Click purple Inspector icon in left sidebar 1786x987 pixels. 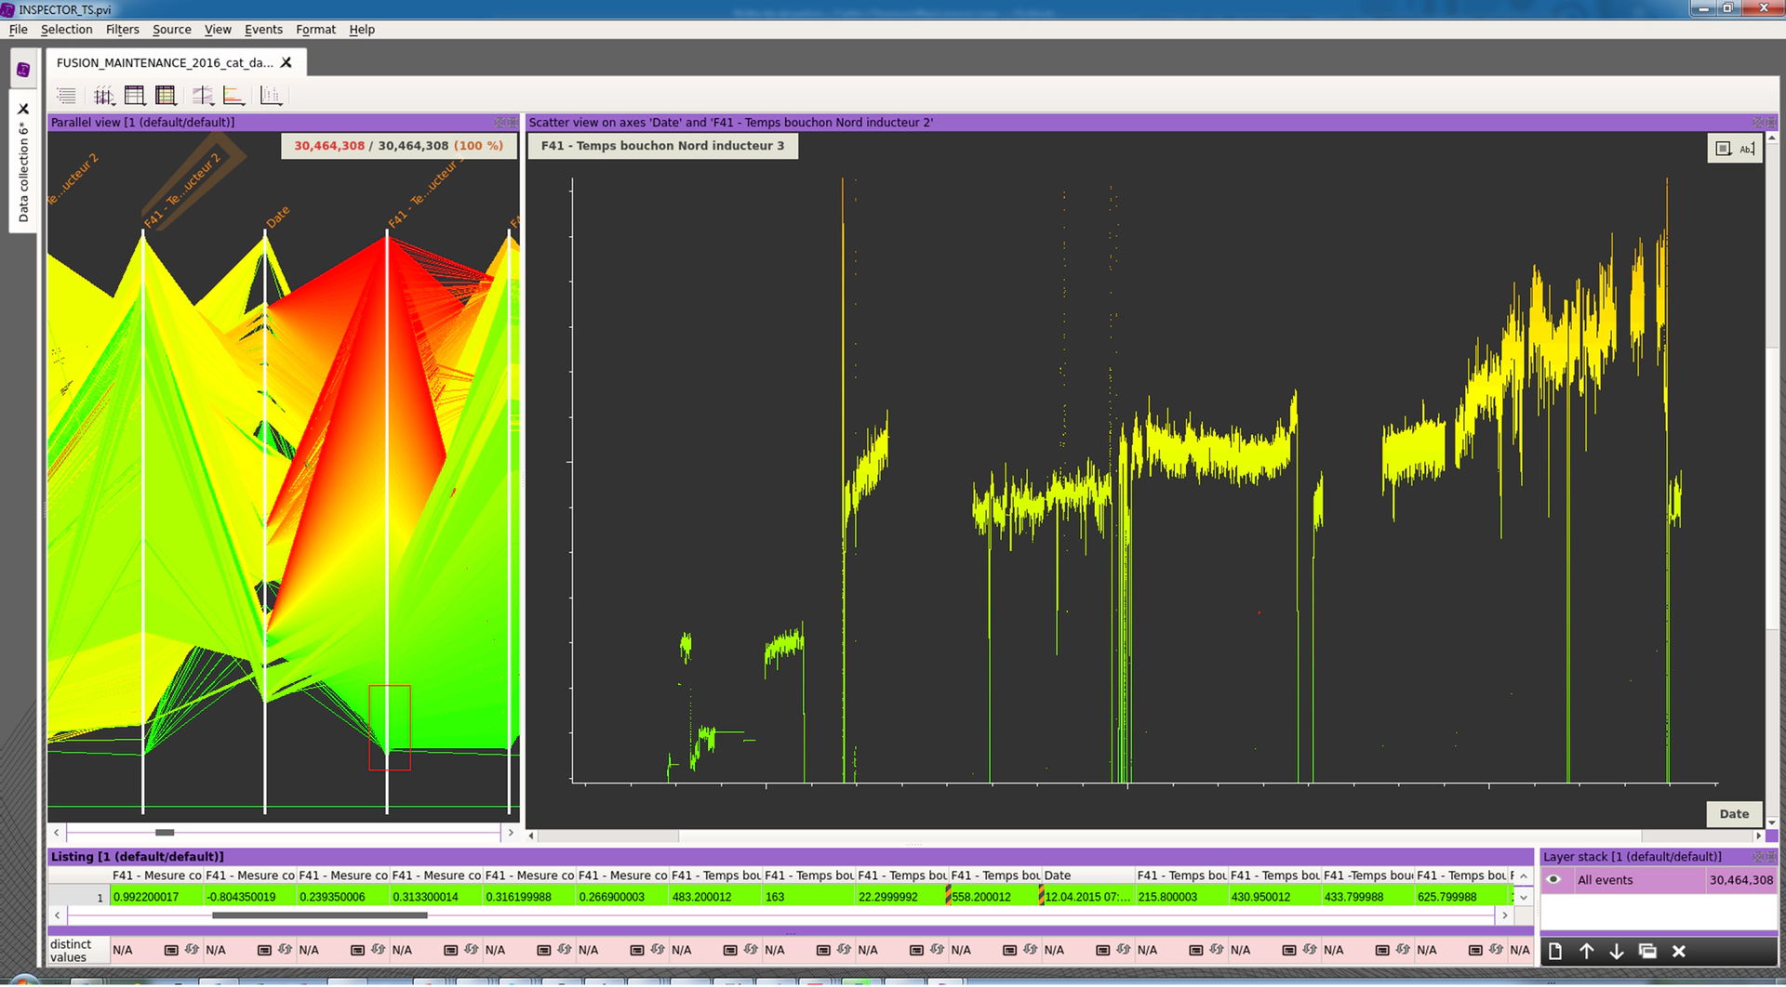(23, 70)
